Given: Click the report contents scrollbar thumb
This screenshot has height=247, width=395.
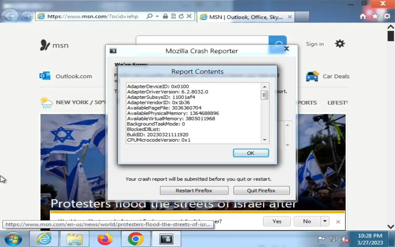Looking at the screenshot, I should [x=264, y=95].
